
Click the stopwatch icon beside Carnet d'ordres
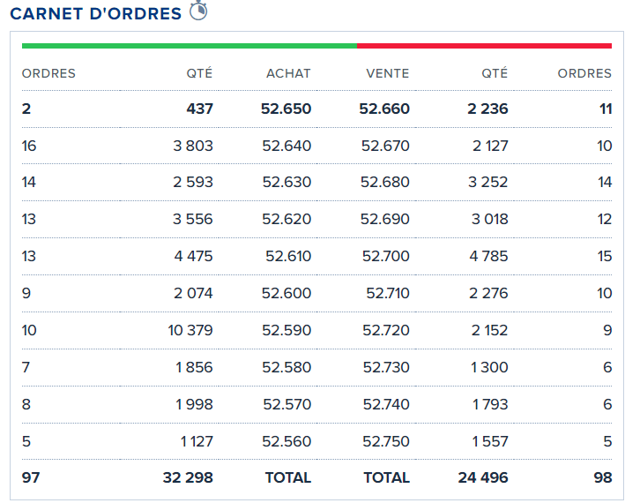(198, 11)
